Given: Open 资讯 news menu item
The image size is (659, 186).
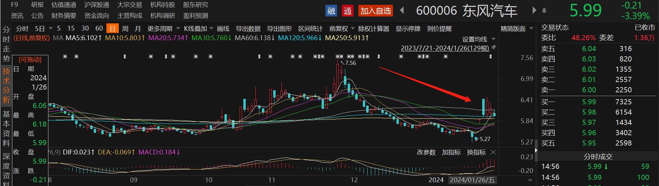Looking at the screenshot, I should [x=17, y=16].
